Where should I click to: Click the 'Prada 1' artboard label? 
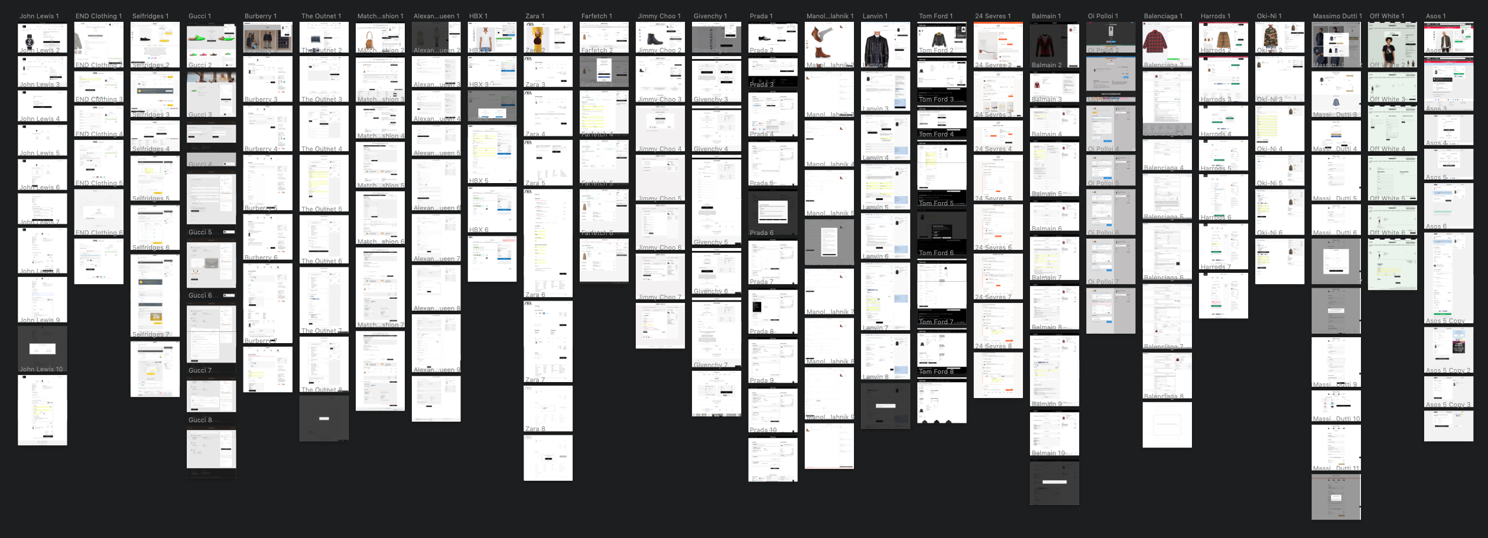pyautogui.click(x=761, y=16)
